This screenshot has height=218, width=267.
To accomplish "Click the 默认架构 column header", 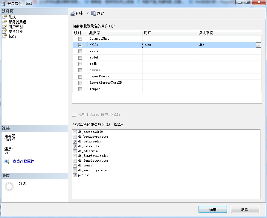I will pyautogui.click(x=229, y=33).
